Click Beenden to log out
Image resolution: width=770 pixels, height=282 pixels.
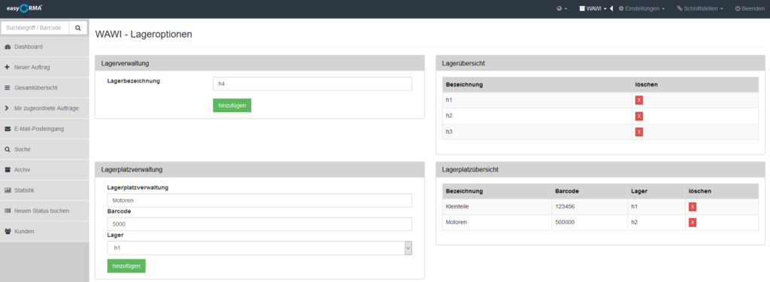750,8
